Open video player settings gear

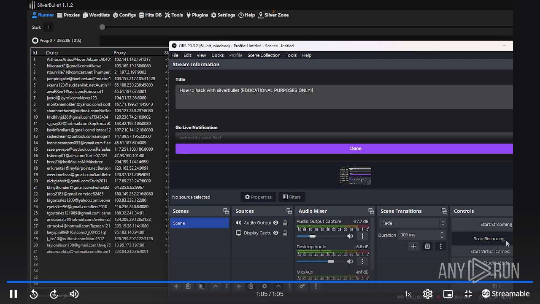(x=428, y=294)
